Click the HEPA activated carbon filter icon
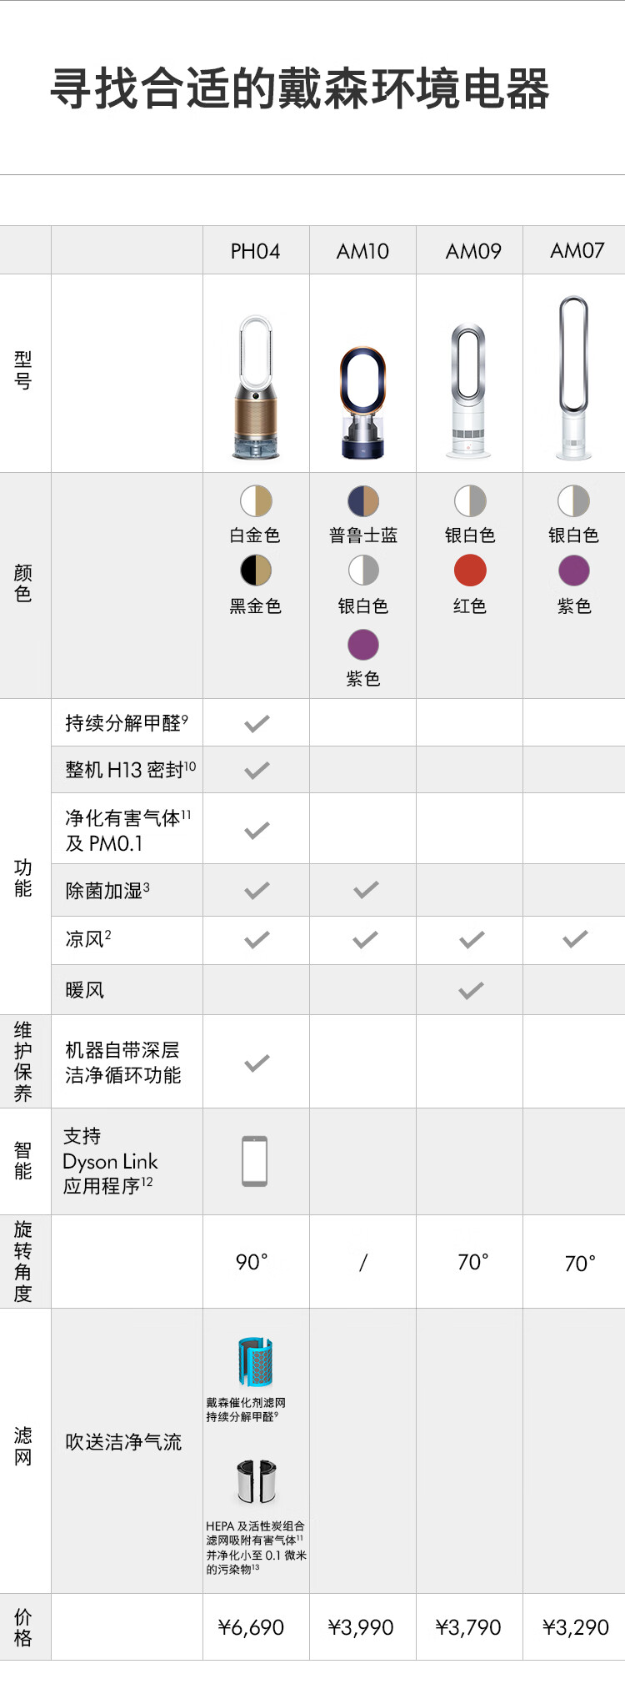Image resolution: width=625 pixels, height=1704 pixels. pyautogui.click(x=255, y=1481)
